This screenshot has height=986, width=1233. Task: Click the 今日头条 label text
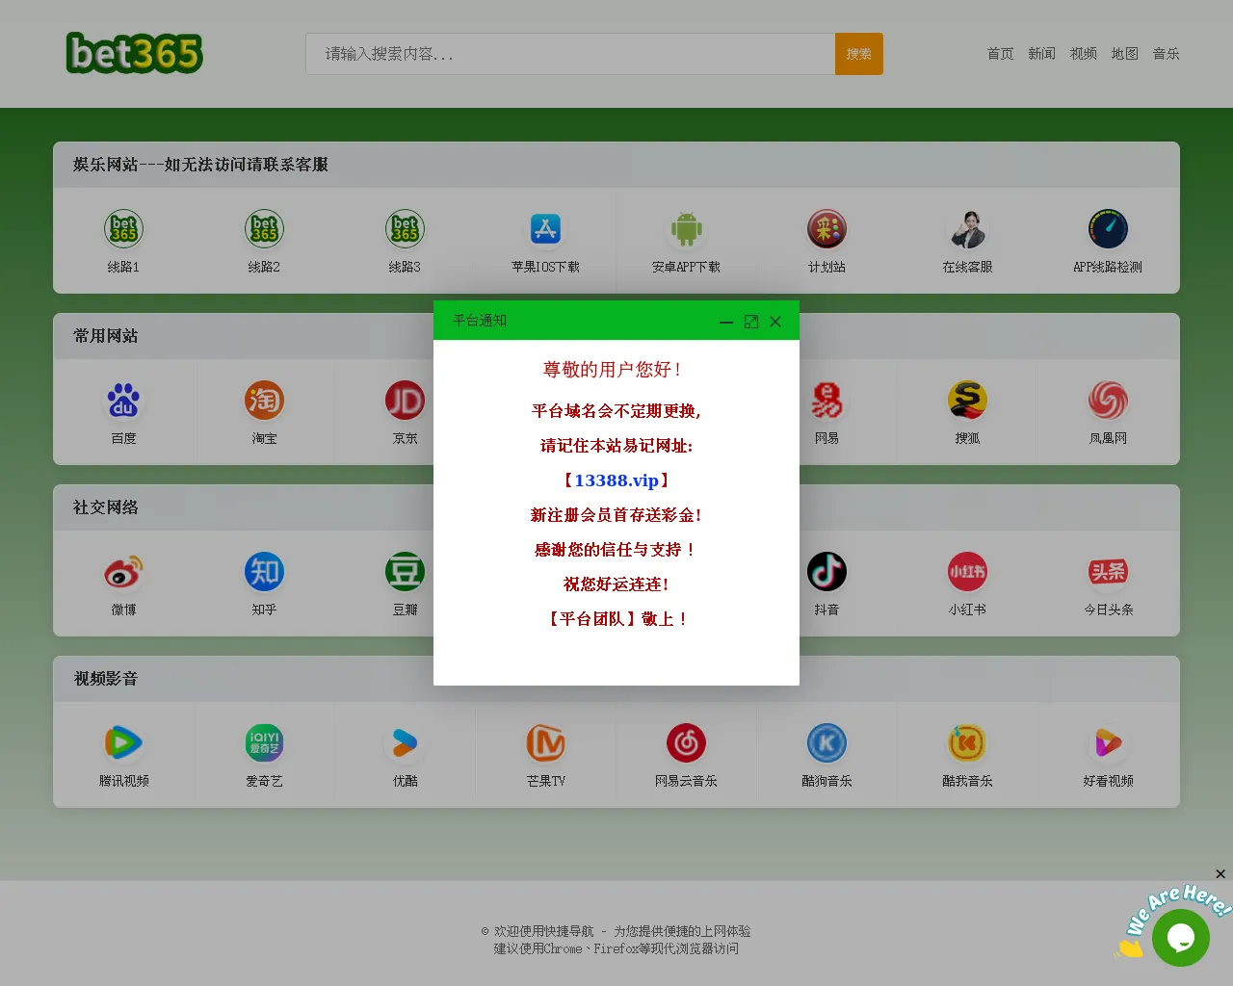point(1108,610)
